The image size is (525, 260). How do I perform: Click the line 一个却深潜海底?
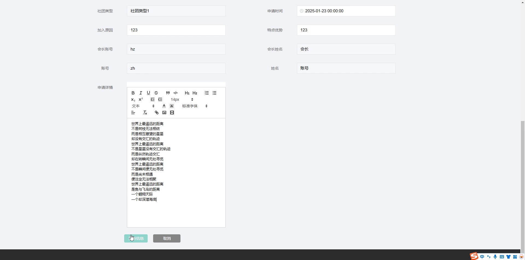144,199
